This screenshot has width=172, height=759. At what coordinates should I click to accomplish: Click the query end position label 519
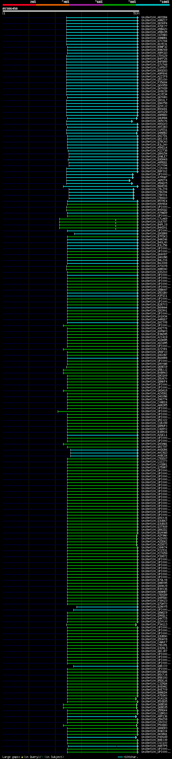135,13
